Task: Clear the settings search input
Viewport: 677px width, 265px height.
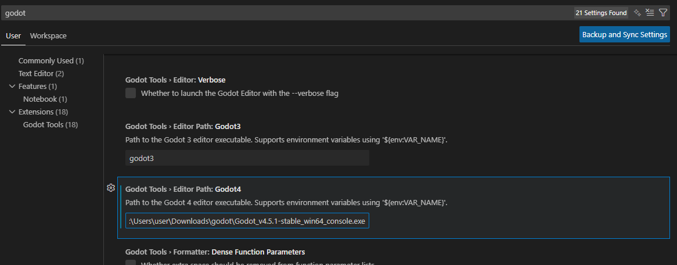Action: (x=650, y=12)
